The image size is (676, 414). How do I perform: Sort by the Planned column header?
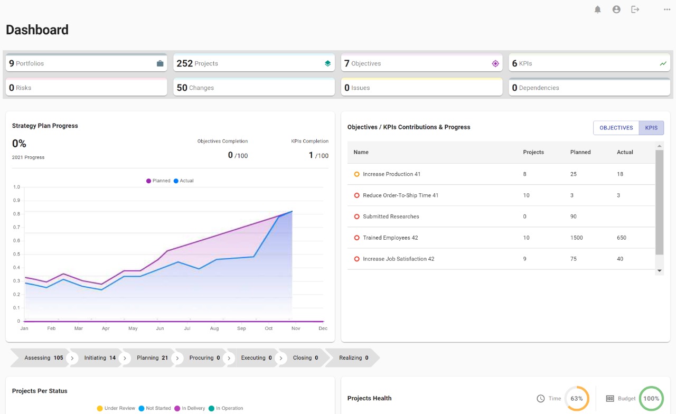580,152
